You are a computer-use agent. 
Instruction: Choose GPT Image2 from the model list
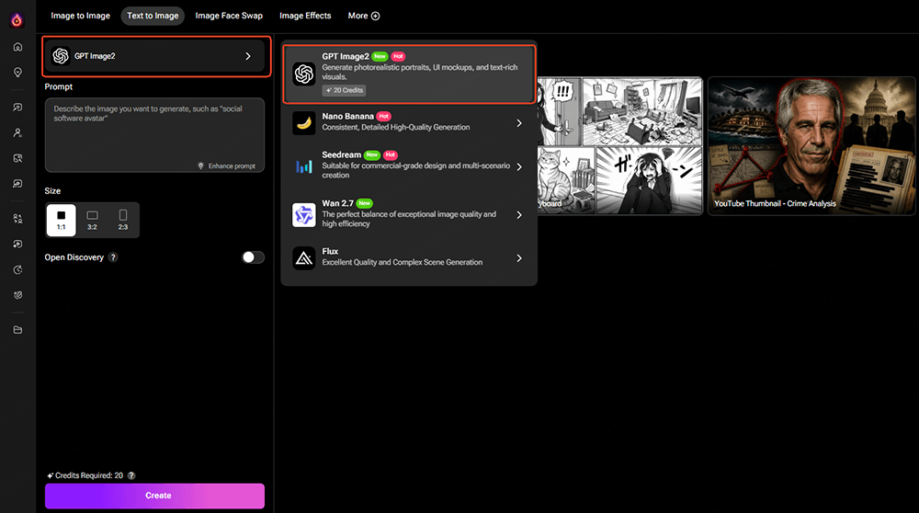click(409, 74)
